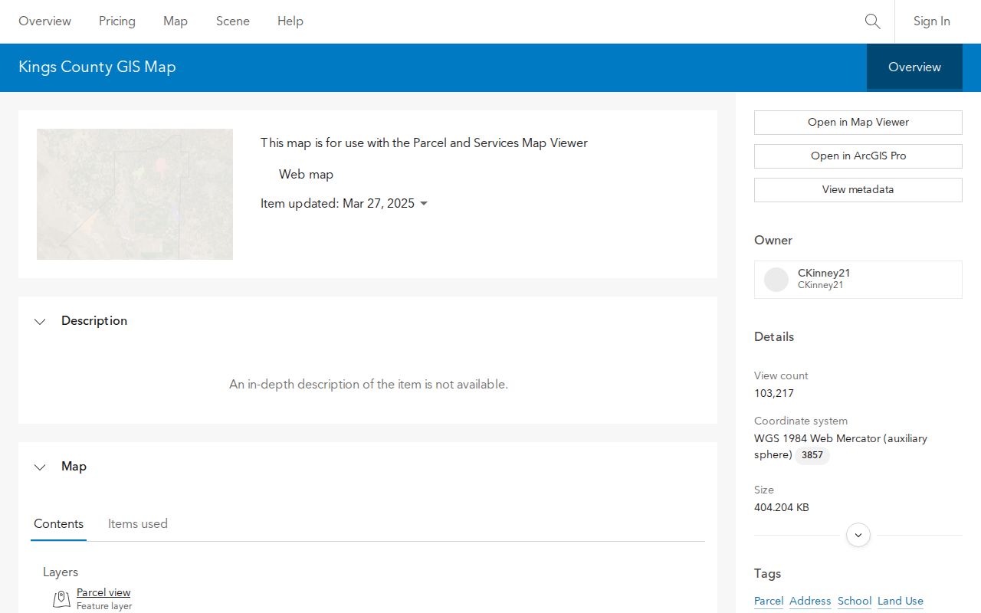This screenshot has height=613, width=981.
Task: Click the Address tag link
Action: [810, 602]
